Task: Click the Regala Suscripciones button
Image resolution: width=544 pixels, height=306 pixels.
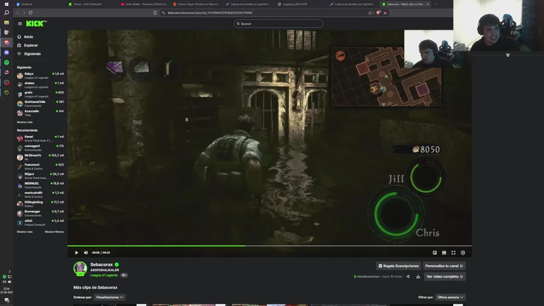Action: (x=399, y=266)
